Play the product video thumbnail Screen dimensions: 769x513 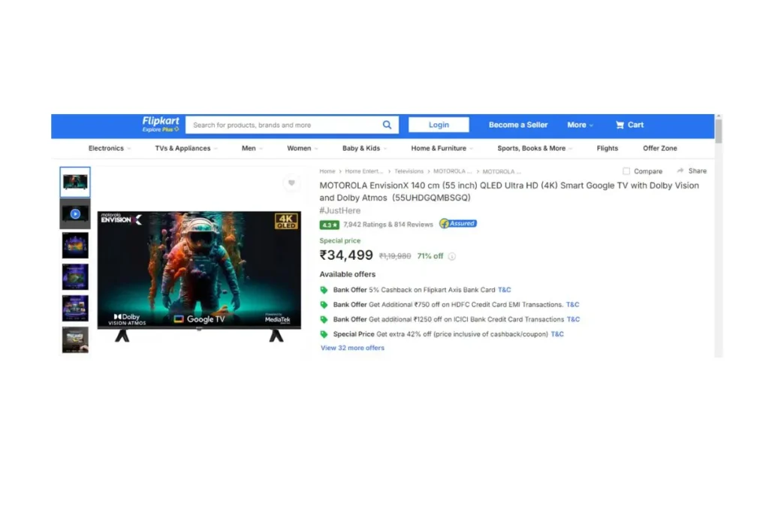(x=75, y=214)
